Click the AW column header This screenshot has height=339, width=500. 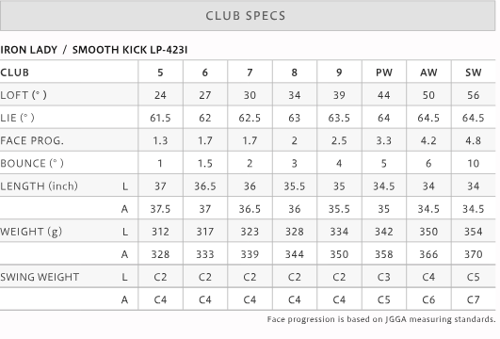[x=428, y=73]
